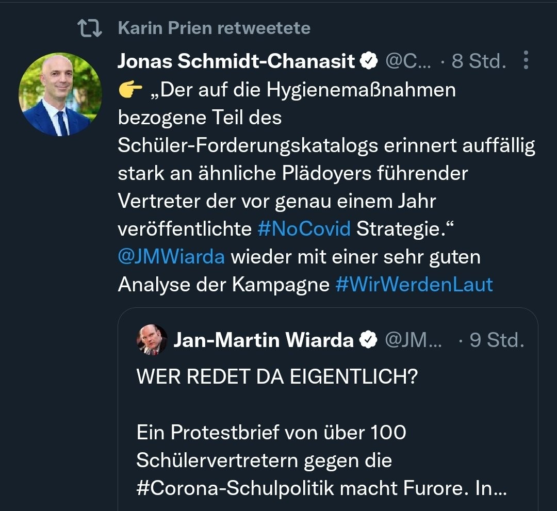
Task: Open Jan-Martin Wiarda's name link
Action: [x=264, y=340]
